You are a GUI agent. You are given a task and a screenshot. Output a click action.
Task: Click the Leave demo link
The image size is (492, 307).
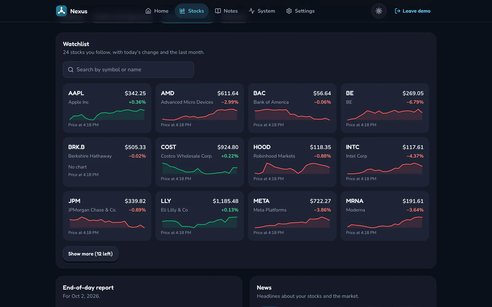click(412, 11)
